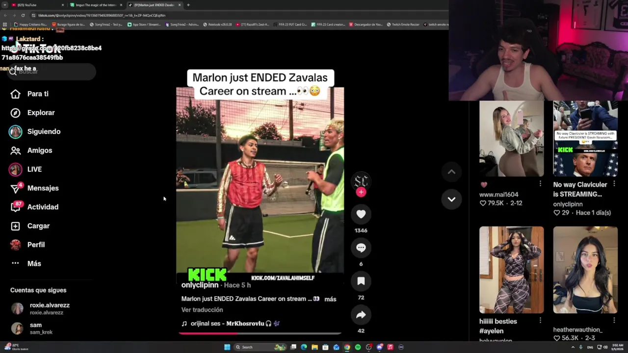Like the video with heart icon

tap(361, 214)
